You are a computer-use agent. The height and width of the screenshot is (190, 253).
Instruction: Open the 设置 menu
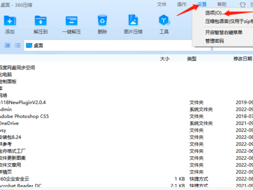(x=202, y=4)
